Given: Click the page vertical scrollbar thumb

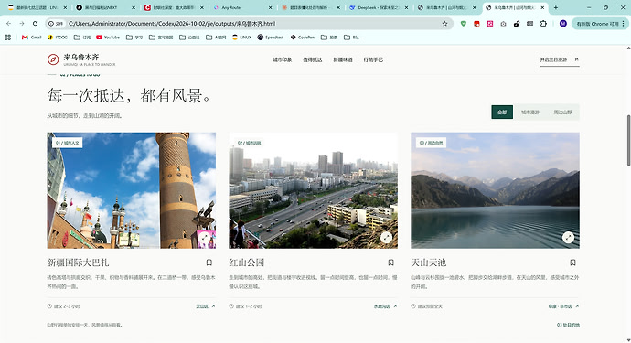Looking at the screenshot, I should pos(628,140).
